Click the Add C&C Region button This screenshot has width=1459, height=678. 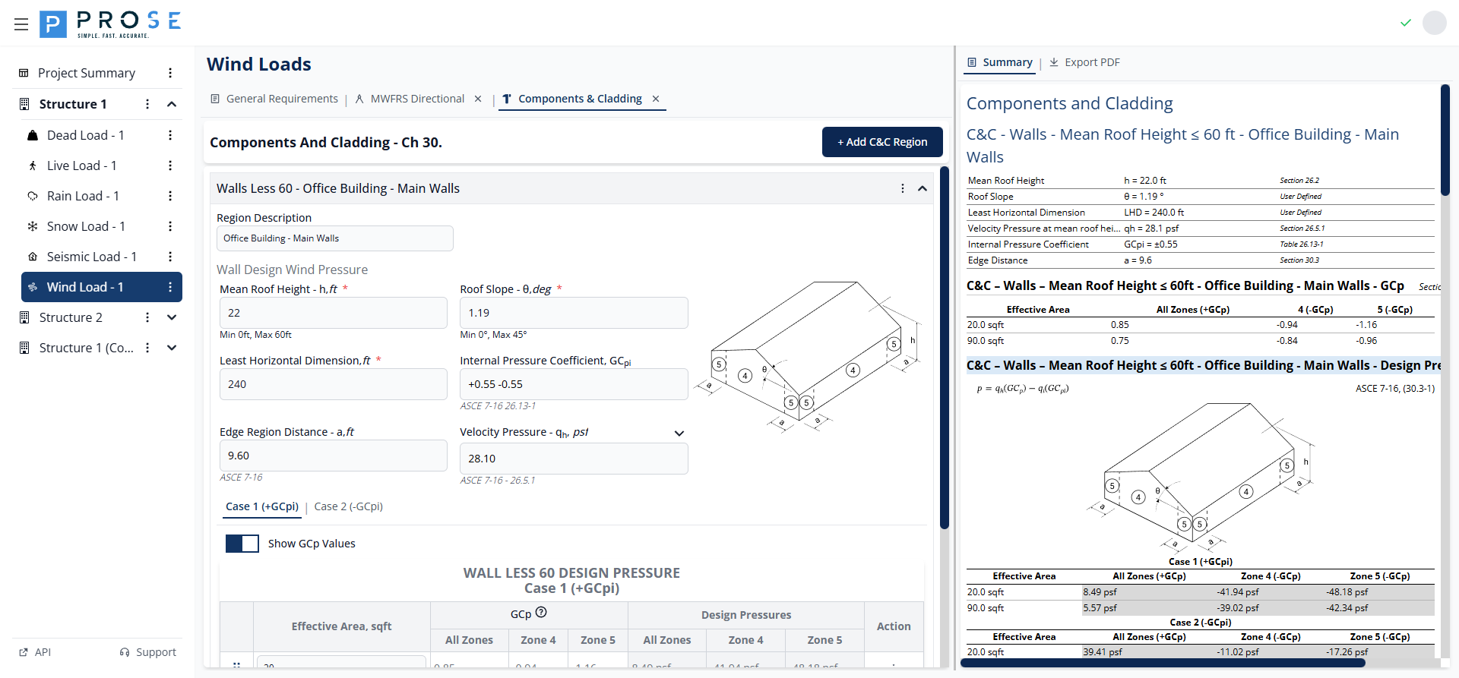pyautogui.click(x=882, y=142)
